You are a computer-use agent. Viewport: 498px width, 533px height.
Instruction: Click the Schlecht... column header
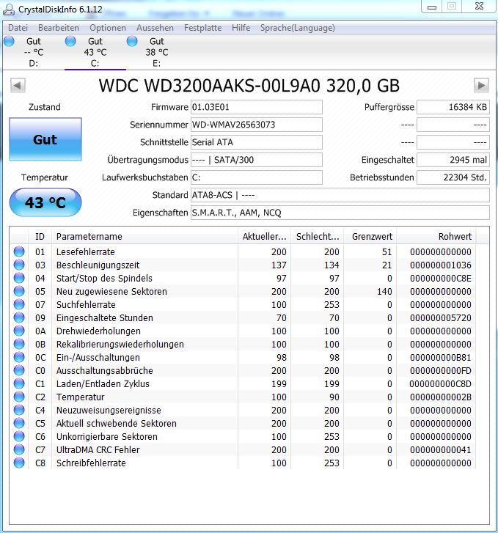[318, 236]
